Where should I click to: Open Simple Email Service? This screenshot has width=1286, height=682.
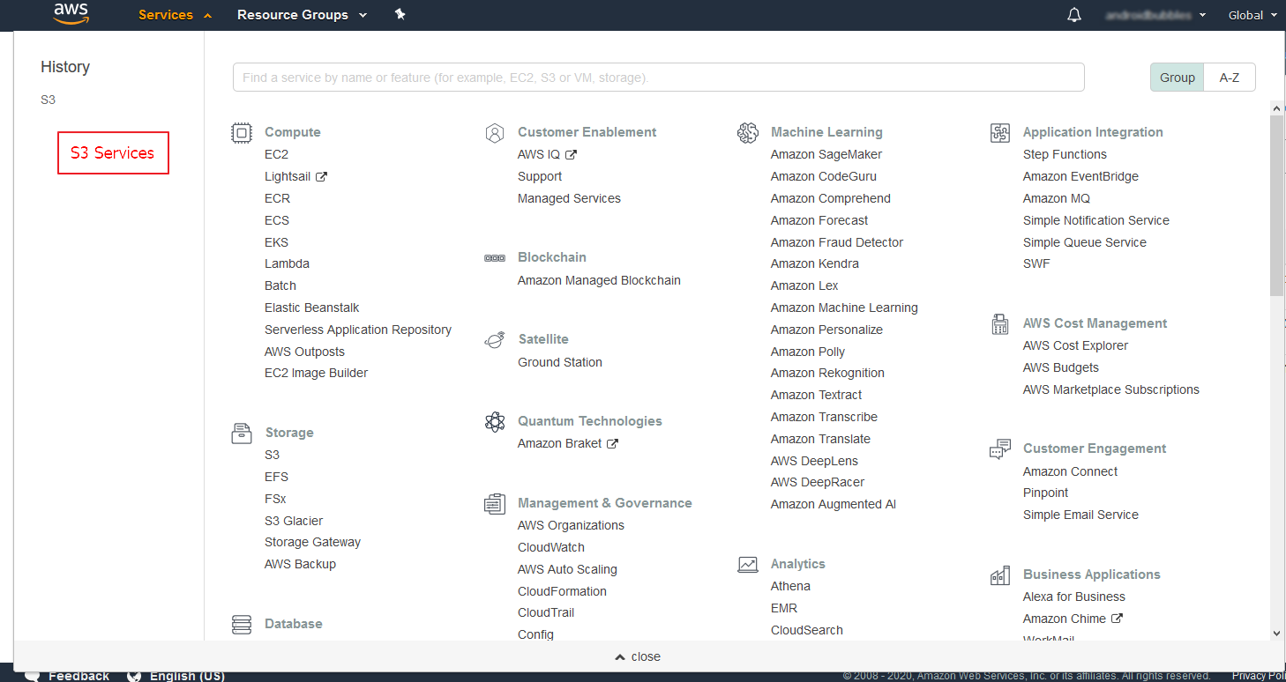pyautogui.click(x=1080, y=515)
